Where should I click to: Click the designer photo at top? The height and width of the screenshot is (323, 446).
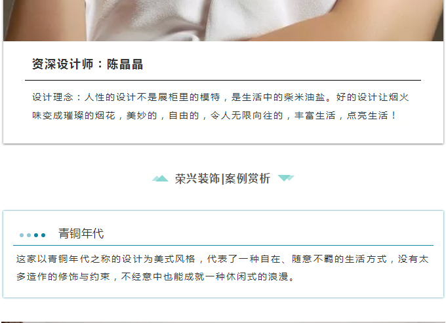click(223, 20)
